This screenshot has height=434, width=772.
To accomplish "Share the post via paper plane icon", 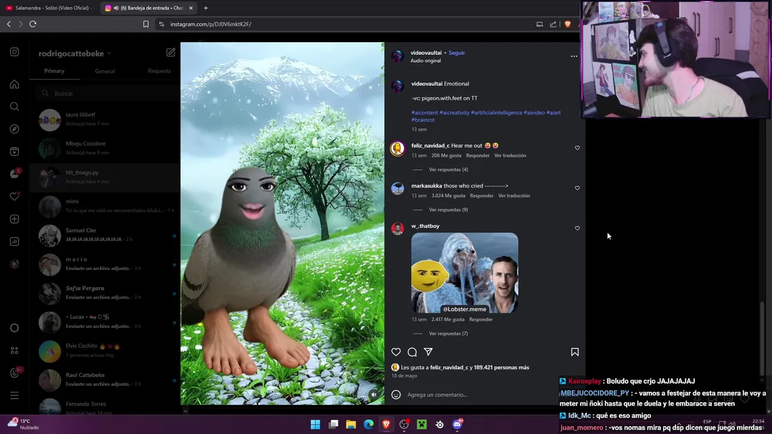I will (x=428, y=352).
